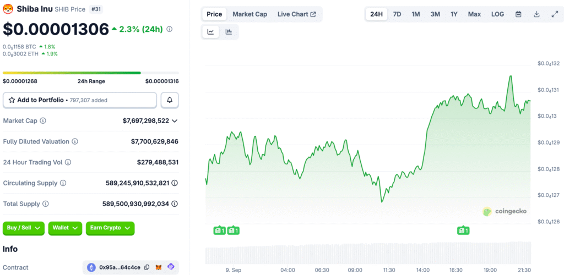Switch to the Price tab

[x=214, y=14]
